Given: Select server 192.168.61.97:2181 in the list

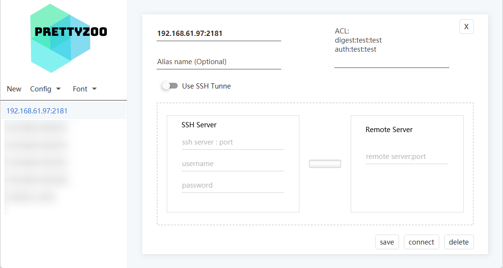Looking at the screenshot, I should (x=64, y=111).
